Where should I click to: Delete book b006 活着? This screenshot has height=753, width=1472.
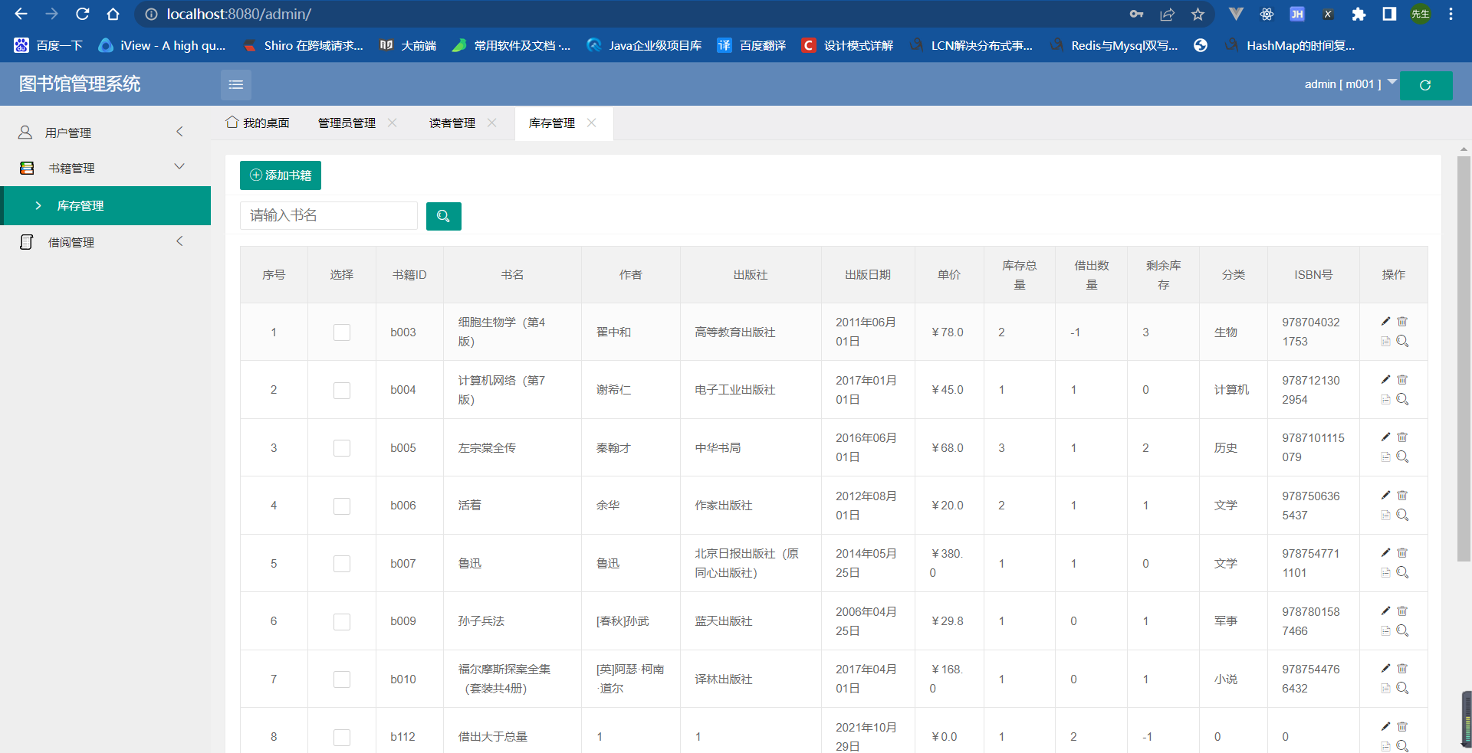[1402, 496]
